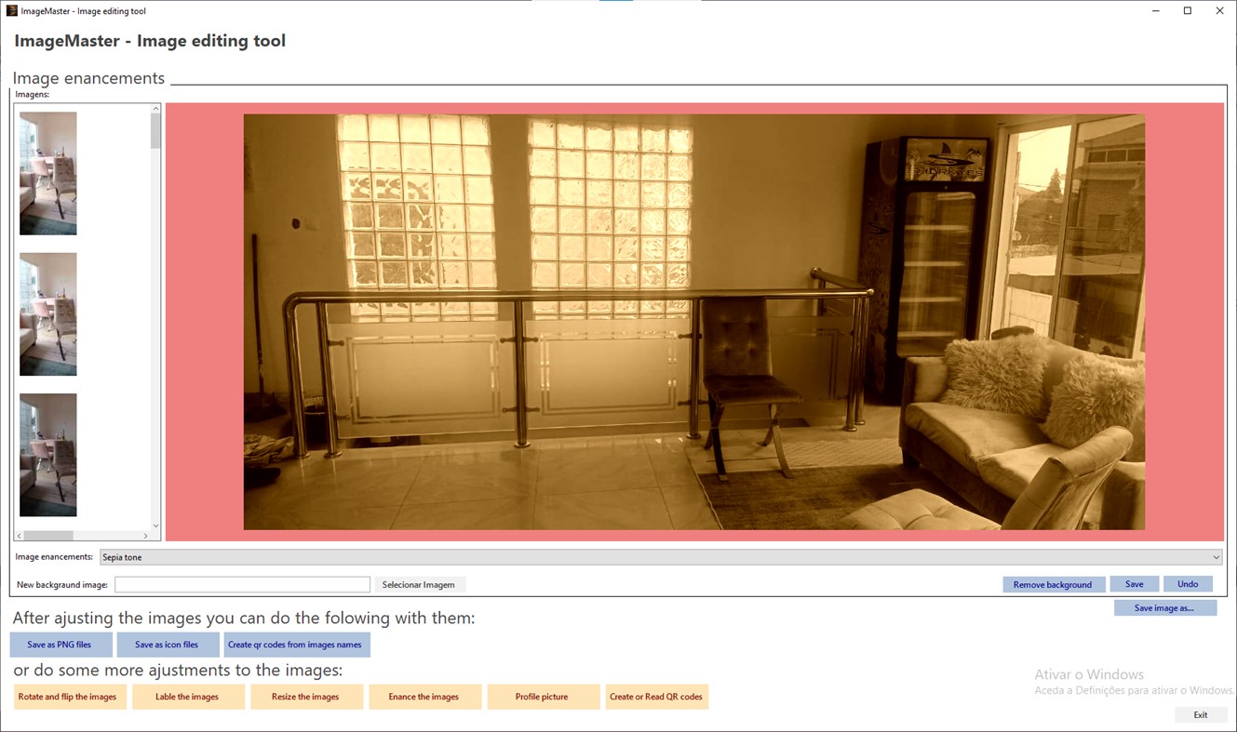Click the Exit button
The height and width of the screenshot is (732, 1237).
[1200, 714]
